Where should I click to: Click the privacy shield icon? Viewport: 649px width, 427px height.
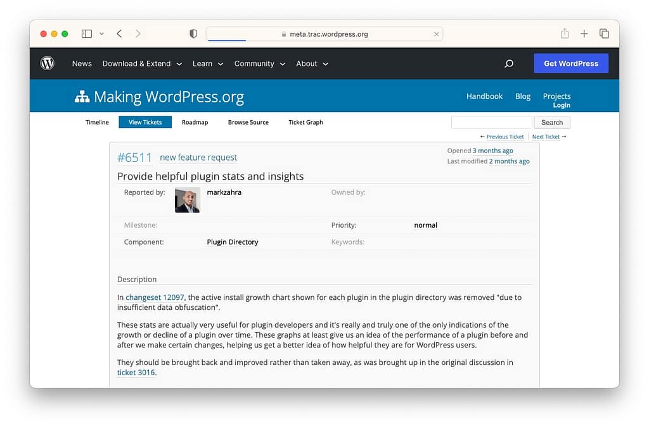[x=193, y=34]
